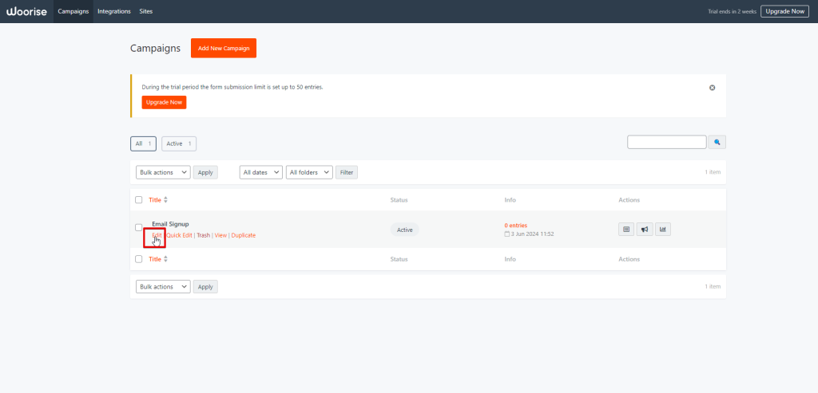818x393 pixels.
Task: Sort by Title using the footer sort arrows
Action: tap(165, 259)
